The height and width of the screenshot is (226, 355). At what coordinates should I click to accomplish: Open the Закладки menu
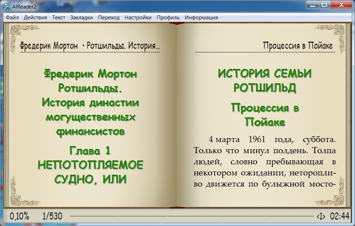pyautogui.click(x=81, y=18)
